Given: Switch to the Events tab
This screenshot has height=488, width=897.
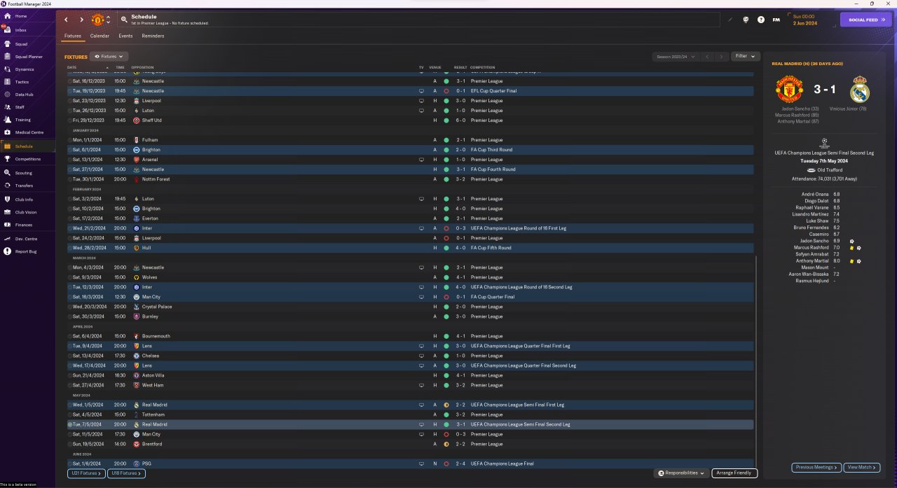Looking at the screenshot, I should point(125,36).
